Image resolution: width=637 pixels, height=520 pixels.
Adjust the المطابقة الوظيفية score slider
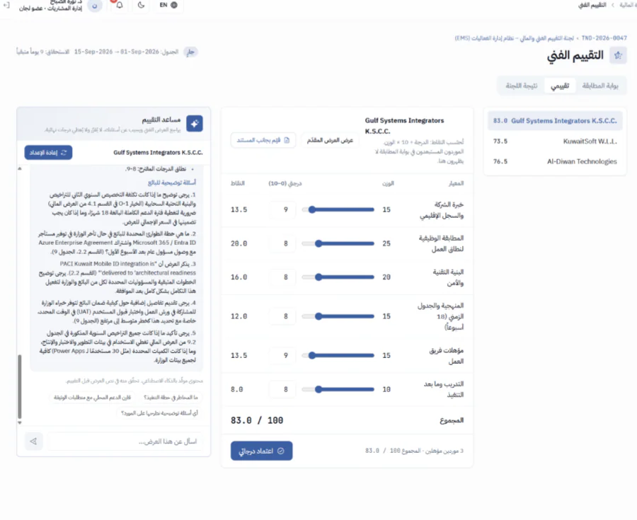tap(338, 243)
